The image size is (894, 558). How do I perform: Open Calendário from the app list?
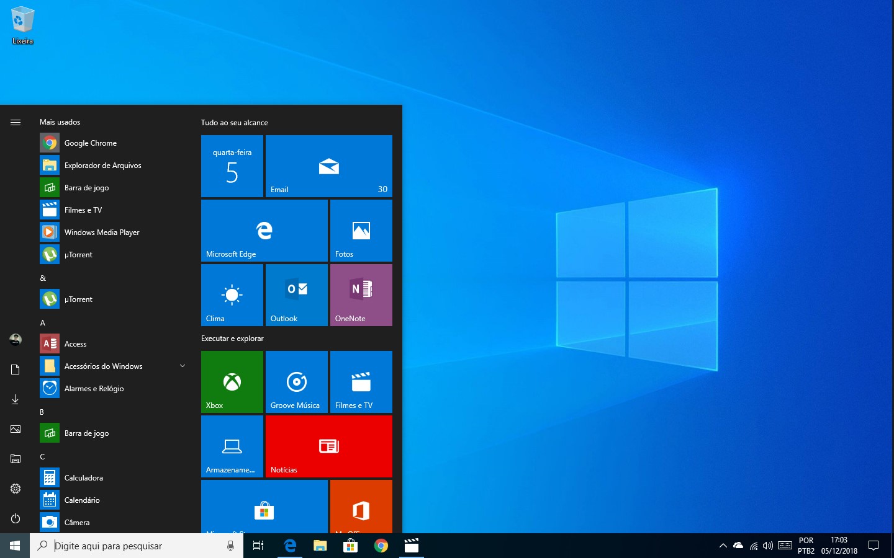114,500
